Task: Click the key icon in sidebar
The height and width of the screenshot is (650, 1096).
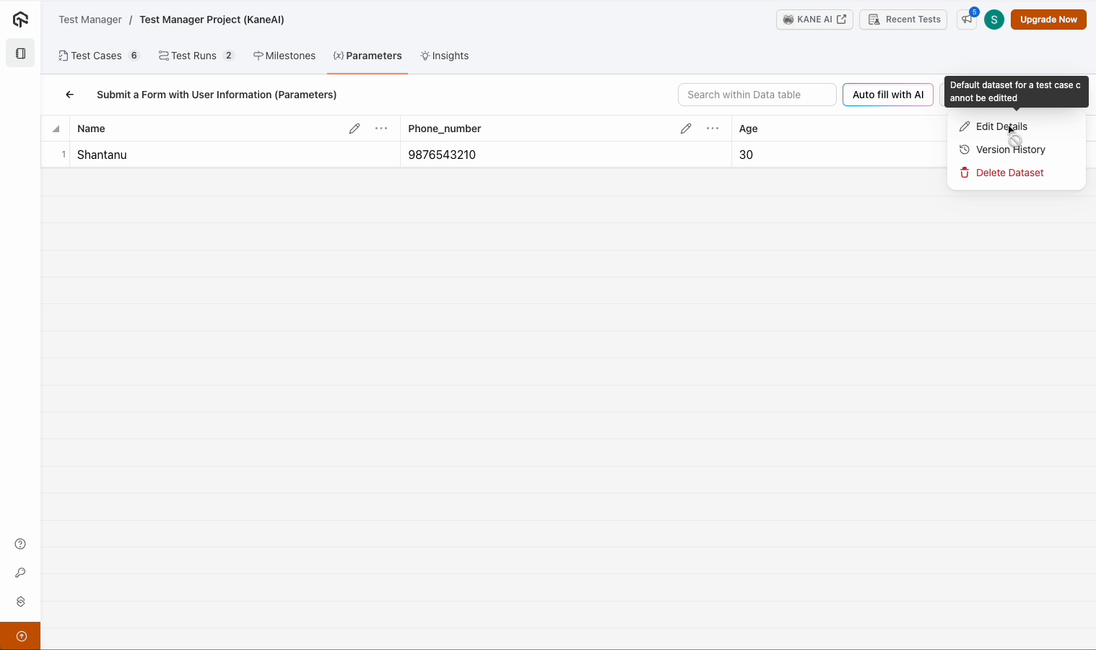Action: point(20,573)
